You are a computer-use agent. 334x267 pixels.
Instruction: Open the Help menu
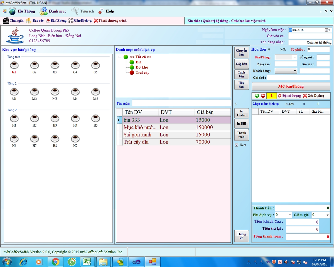(106, 11)
